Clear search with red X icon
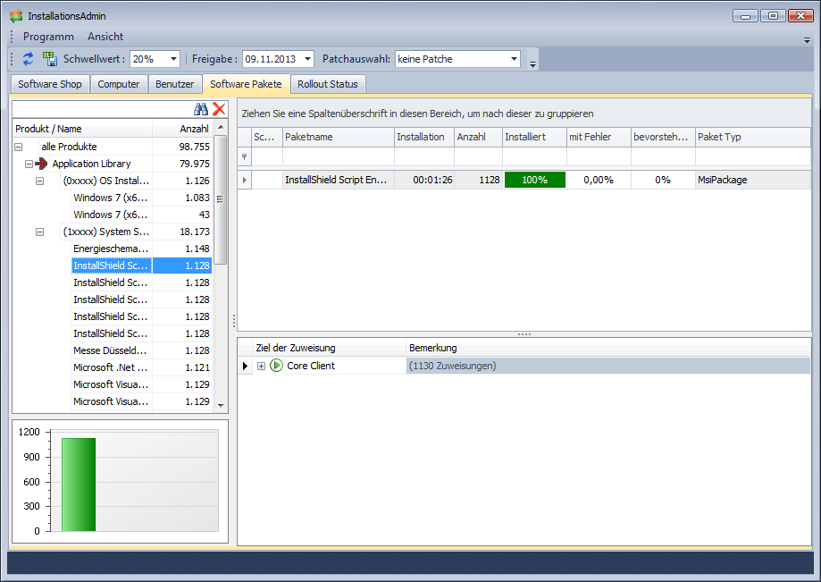Image resolution: width=821 pixels, height=582 pixels. [x=219, y=109]
